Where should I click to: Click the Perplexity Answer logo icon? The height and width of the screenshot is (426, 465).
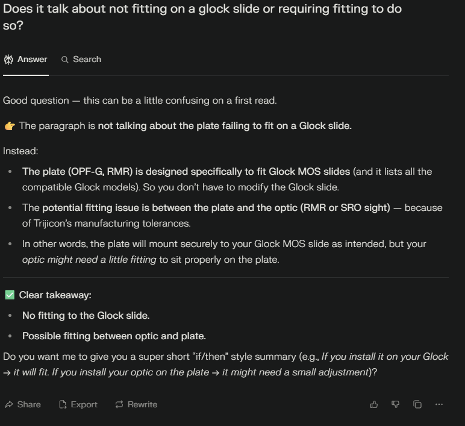click(x=8, y=59)
